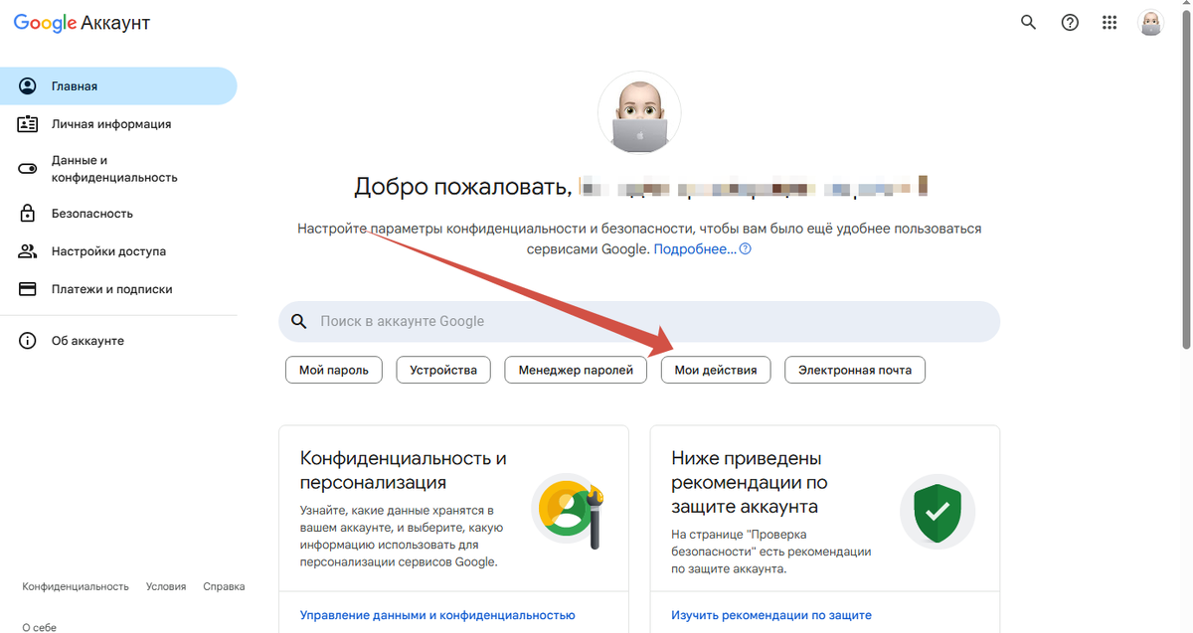Viewport: 1193px width, 633px height.
Task: Open the account avatar in top right
Action: point(1150,23)
